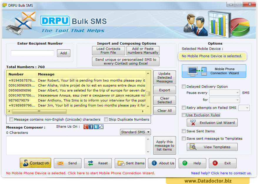Click the composer scroll-down arrow

pos(148,152)
